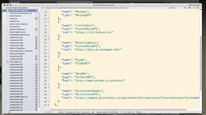Viewport: 206px width, 115px height.
Task: Open the sidebar action clock menu
Action: pyautogui.click(x=9, y=112)
